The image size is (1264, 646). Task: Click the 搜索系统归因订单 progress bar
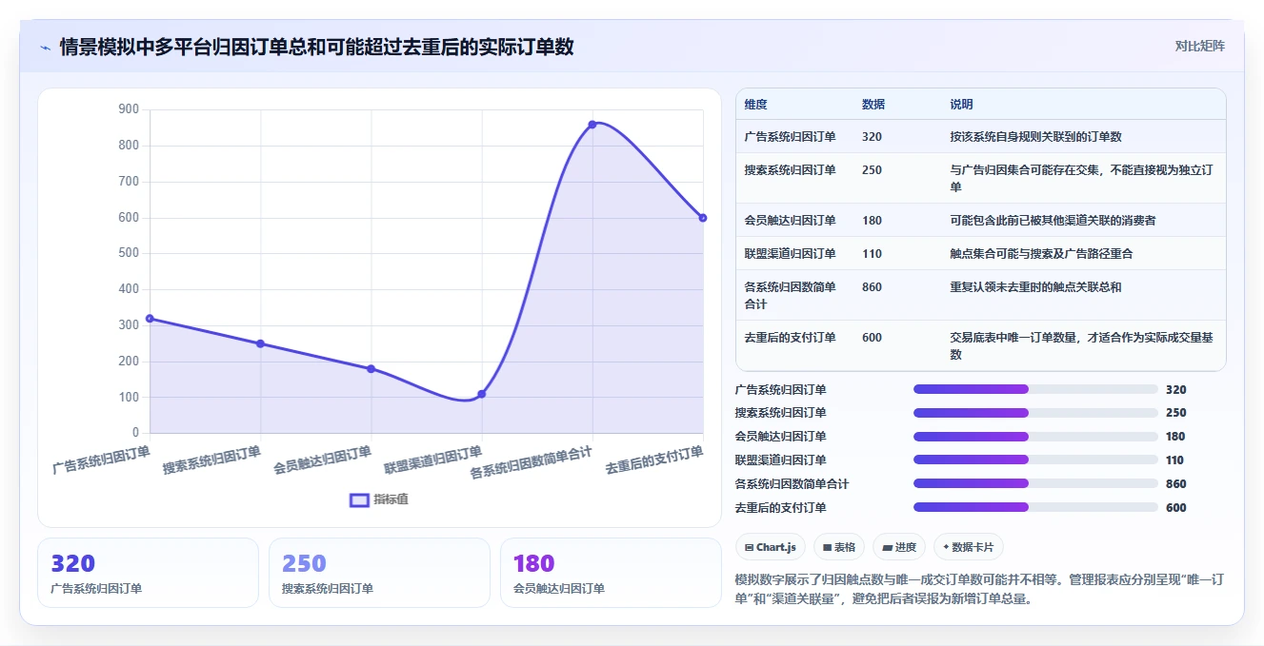1035,413
